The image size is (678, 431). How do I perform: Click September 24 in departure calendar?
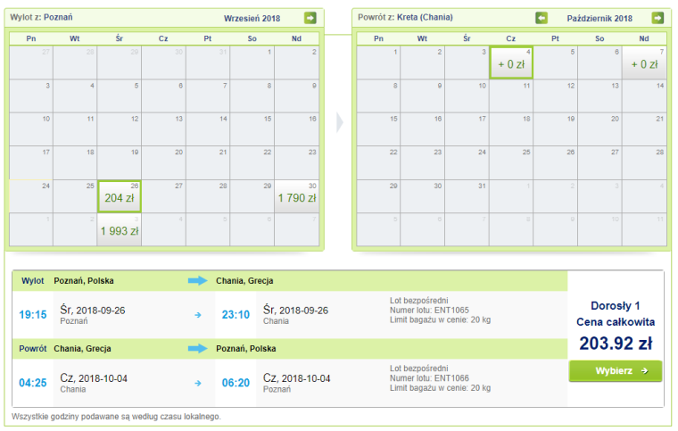point(31,196)
